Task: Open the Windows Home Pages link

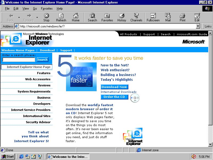Action: [18, 50]
